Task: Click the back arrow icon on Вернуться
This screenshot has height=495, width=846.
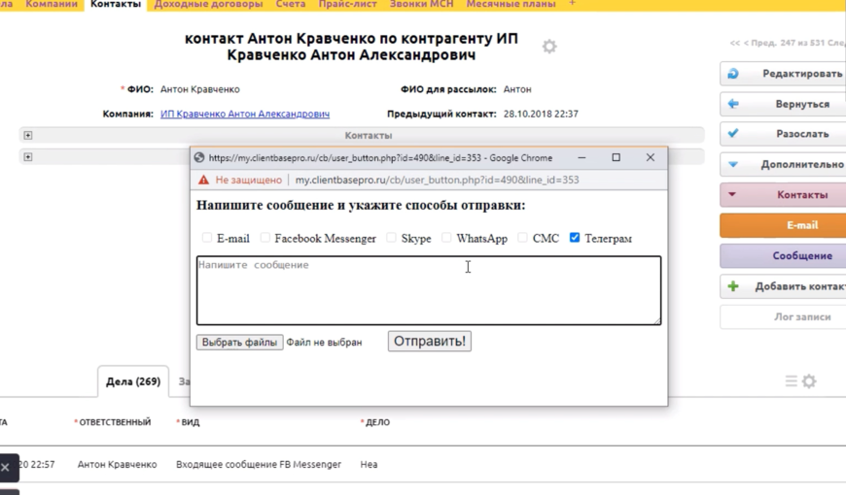Action: pyautogui.click(x=733, y=104)
